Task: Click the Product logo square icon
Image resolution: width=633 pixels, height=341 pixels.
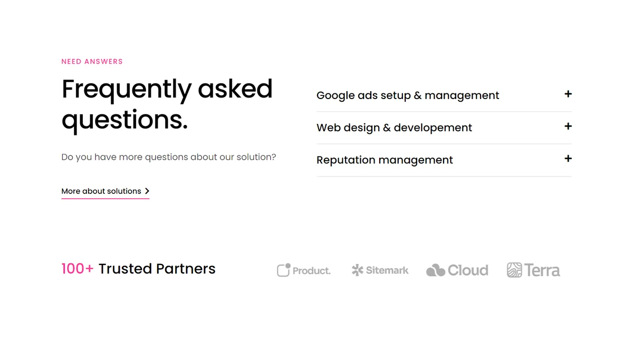Action: [x=284, y=270]
